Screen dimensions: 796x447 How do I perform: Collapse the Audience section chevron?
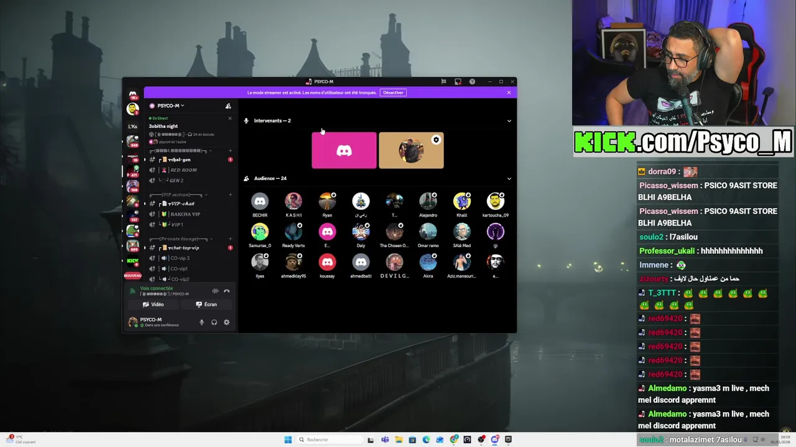(x=509, y=179)
